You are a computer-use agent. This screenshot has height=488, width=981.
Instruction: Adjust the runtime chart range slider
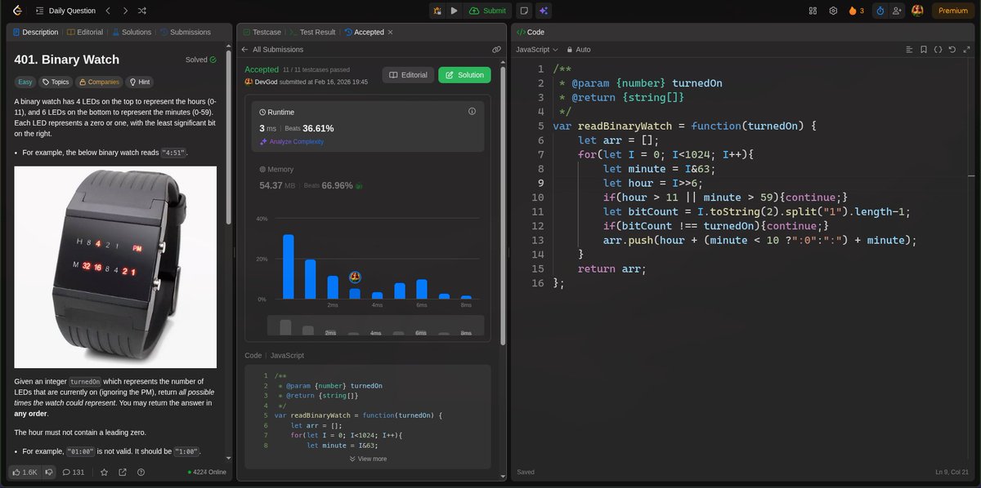tap(375, 326)
